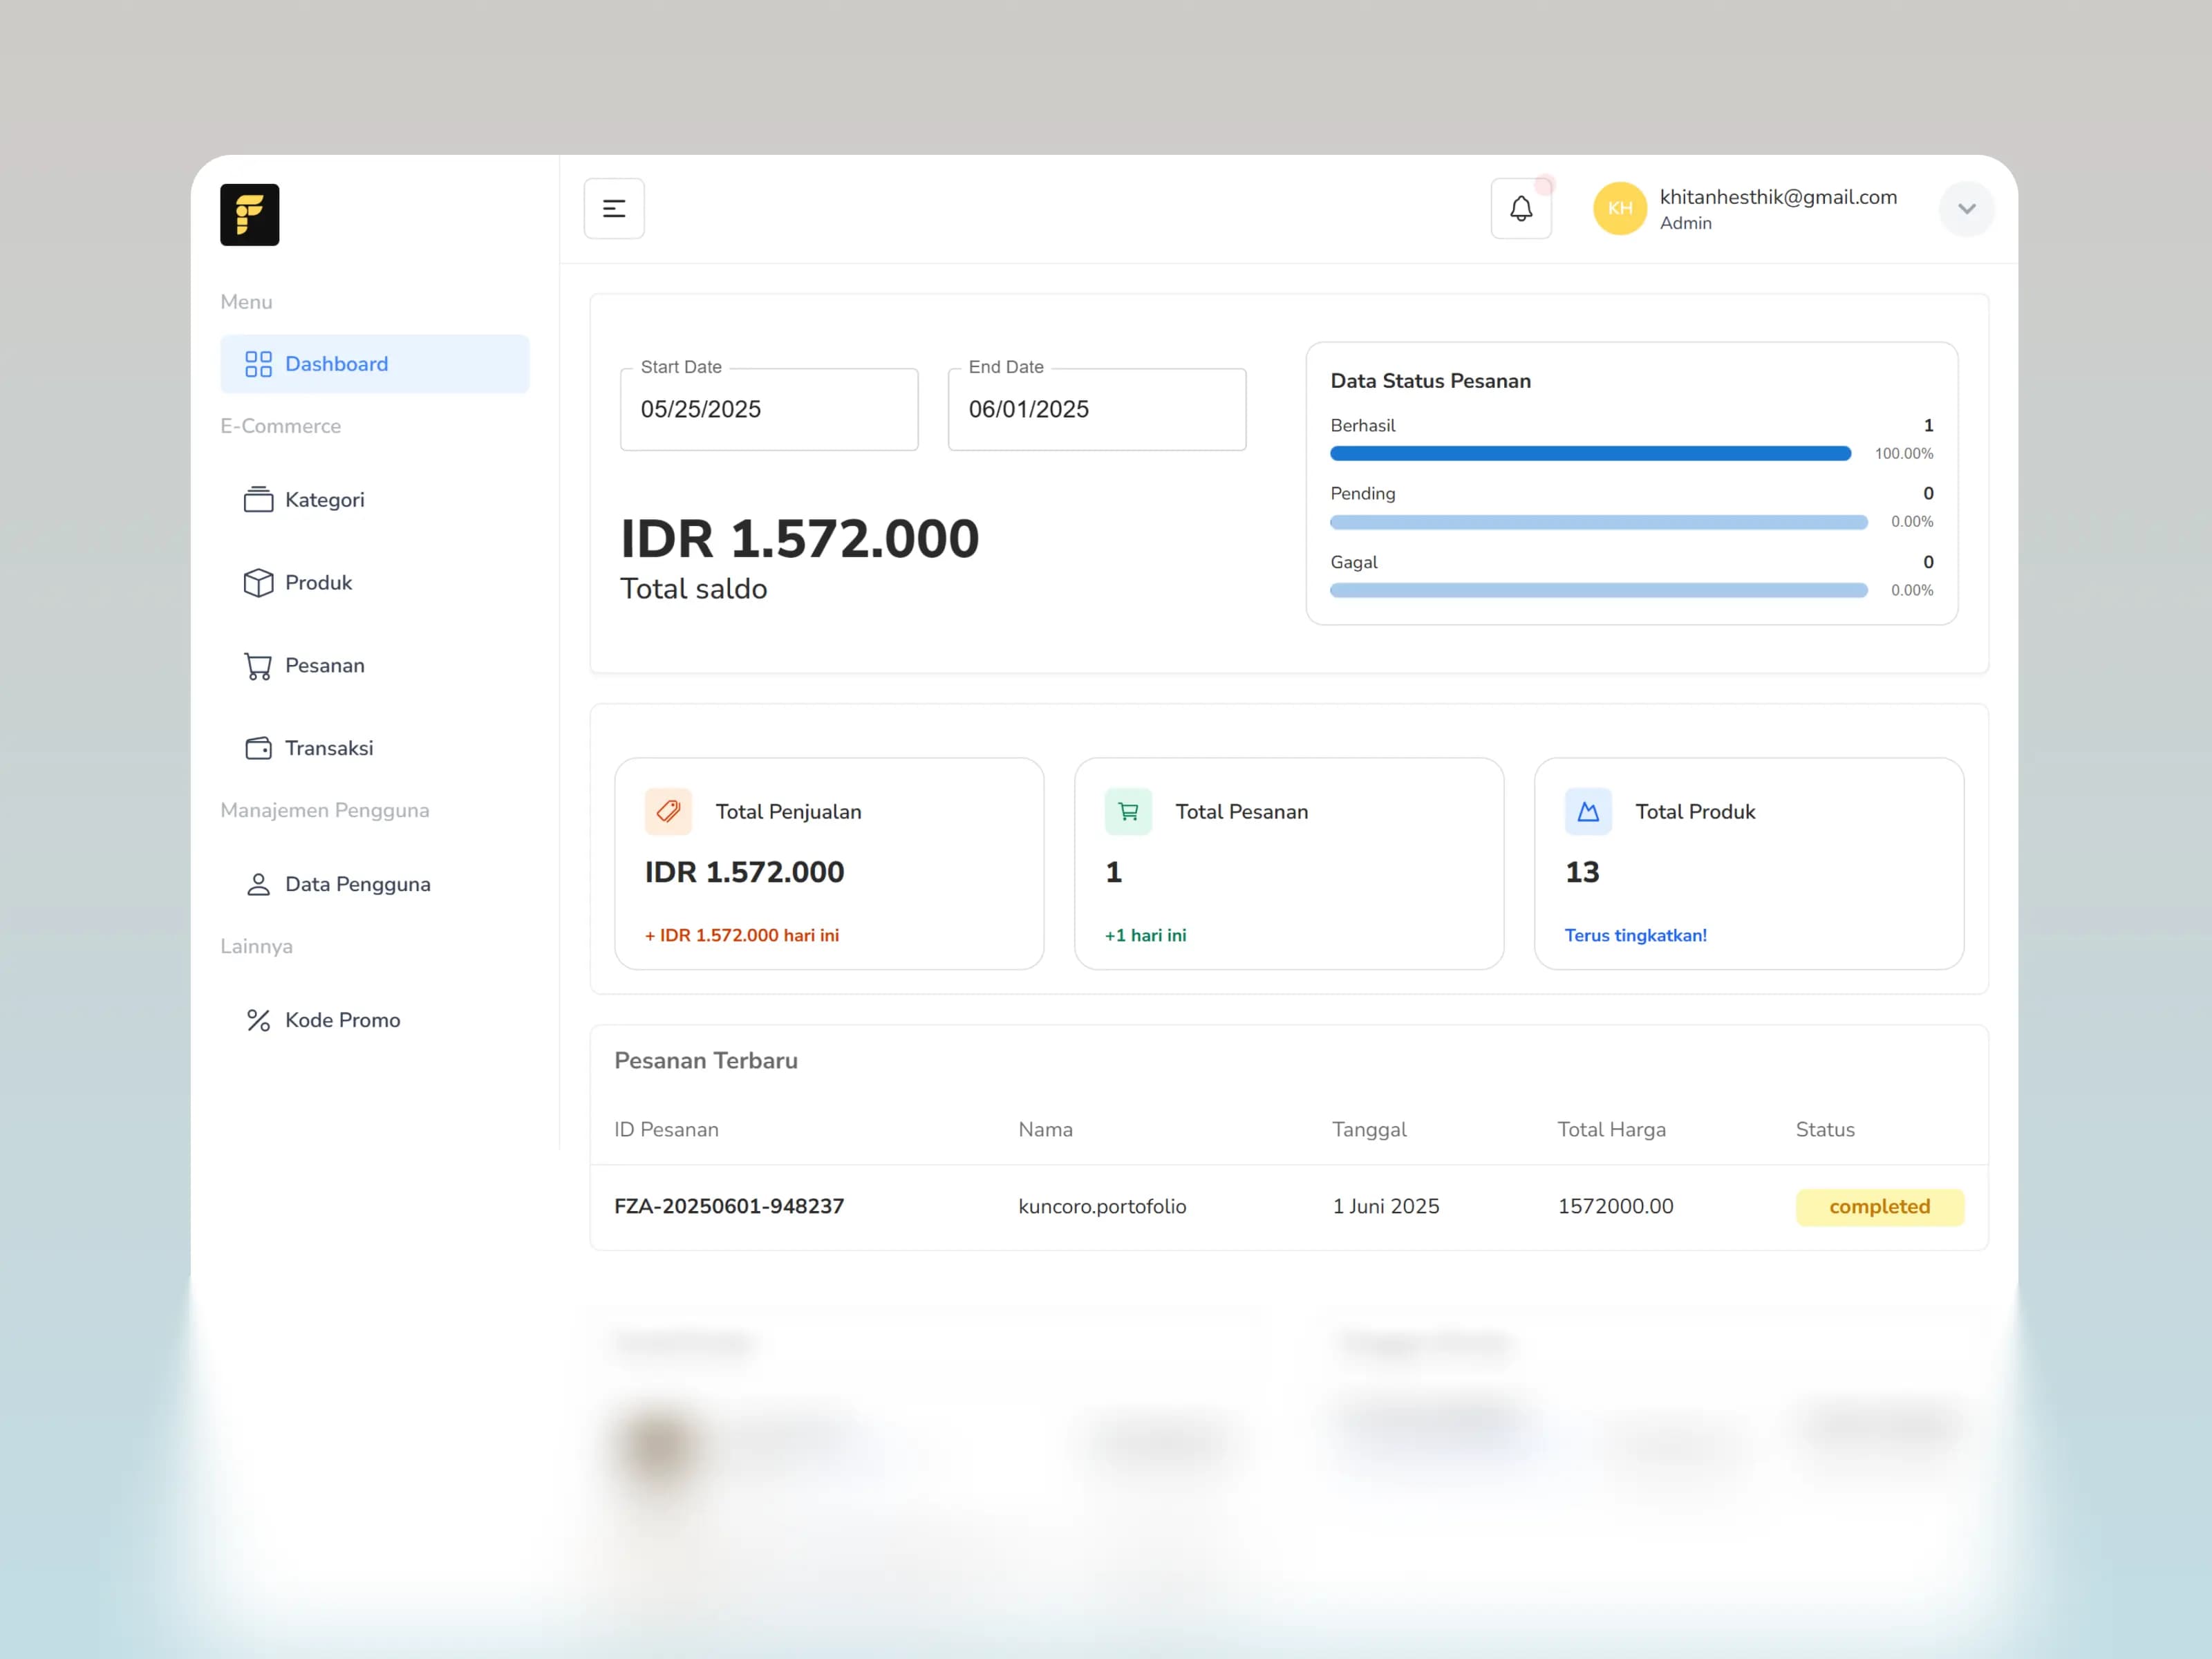The image size is (2212, 1659).
Task: Click the Gagal progress bar
Action: click(1598, 591)
